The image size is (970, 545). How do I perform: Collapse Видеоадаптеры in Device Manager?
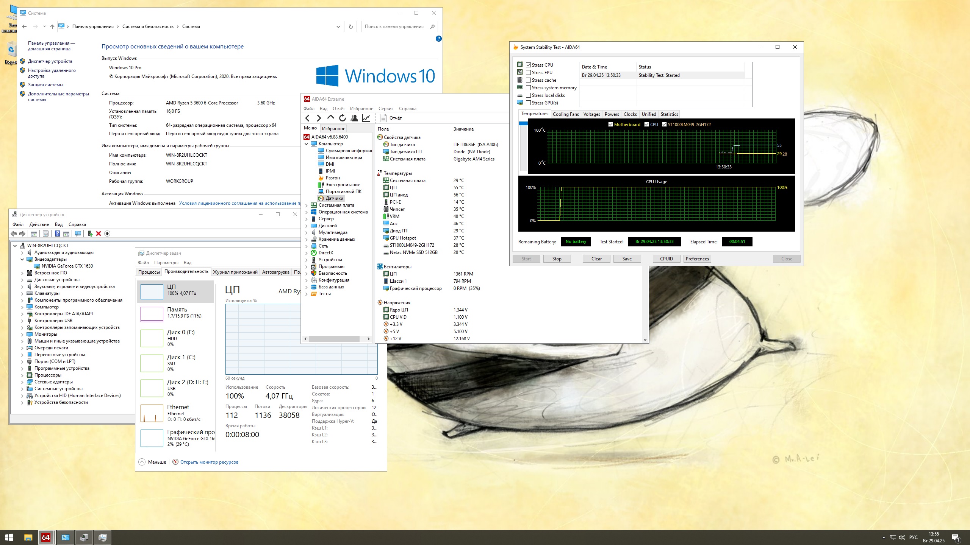[22, 259]
